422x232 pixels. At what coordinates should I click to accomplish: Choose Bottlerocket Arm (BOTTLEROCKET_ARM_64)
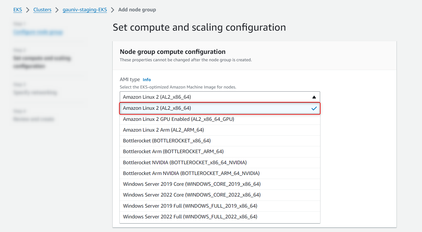coord(173,151)
